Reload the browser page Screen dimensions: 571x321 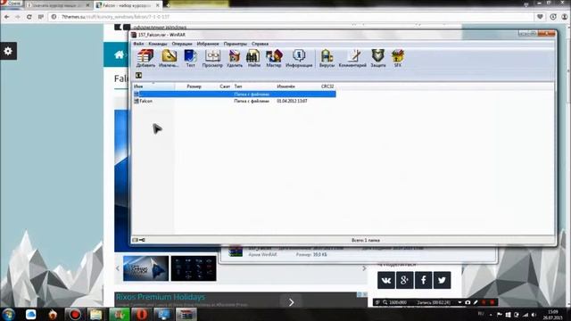click(29, 17)
